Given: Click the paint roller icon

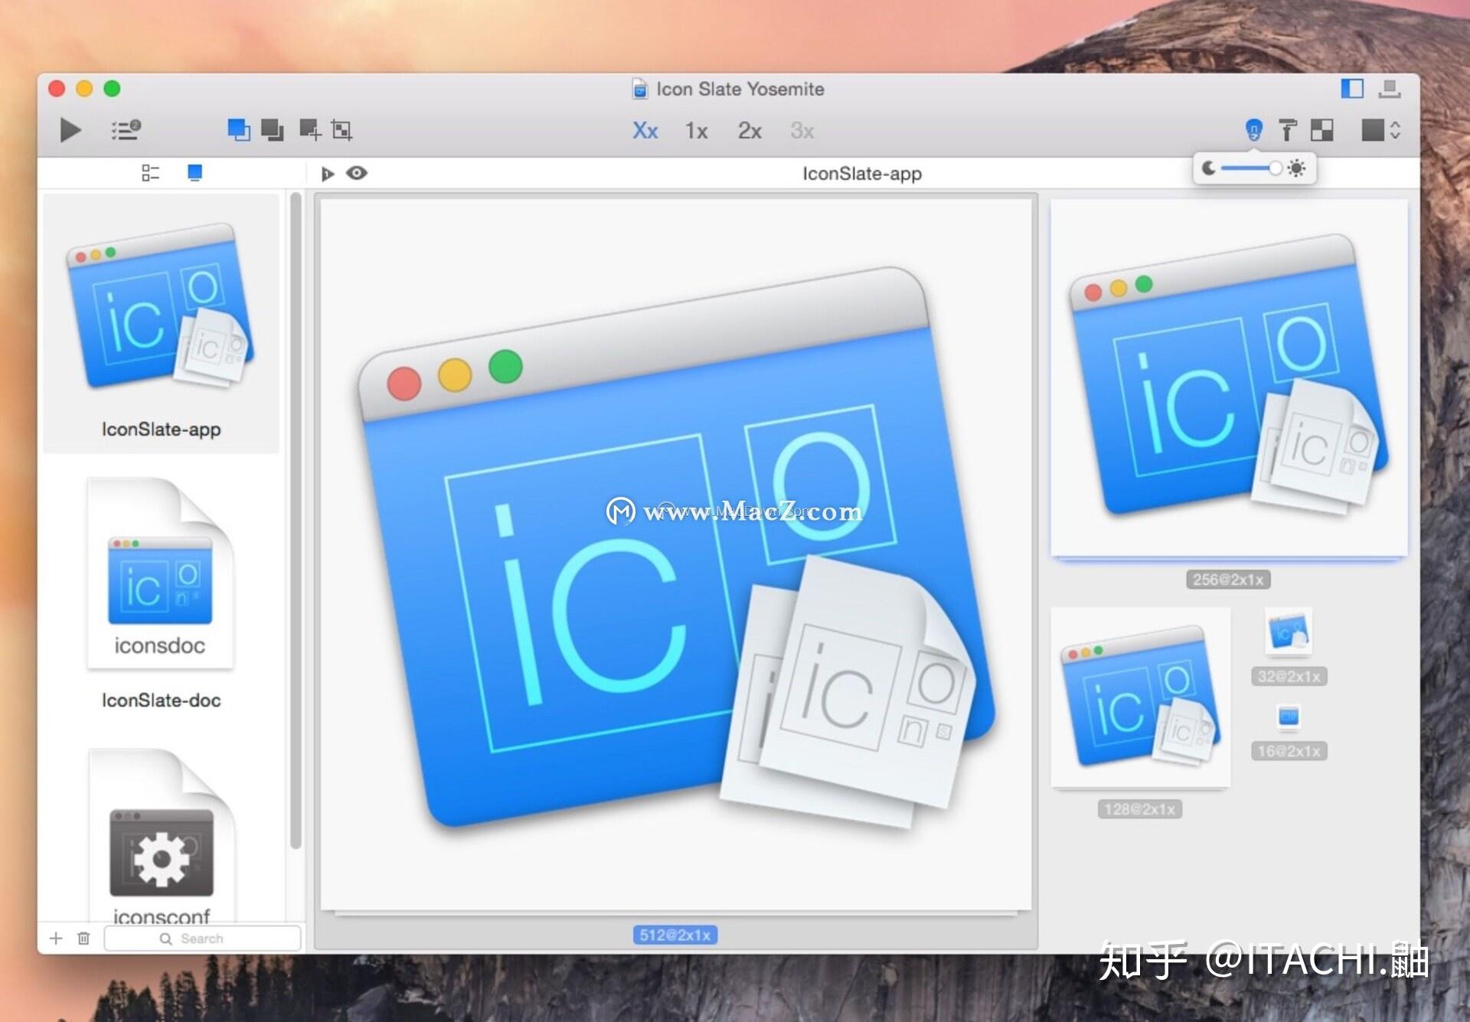Looking at the screenshot, I should pos(1288,130).
